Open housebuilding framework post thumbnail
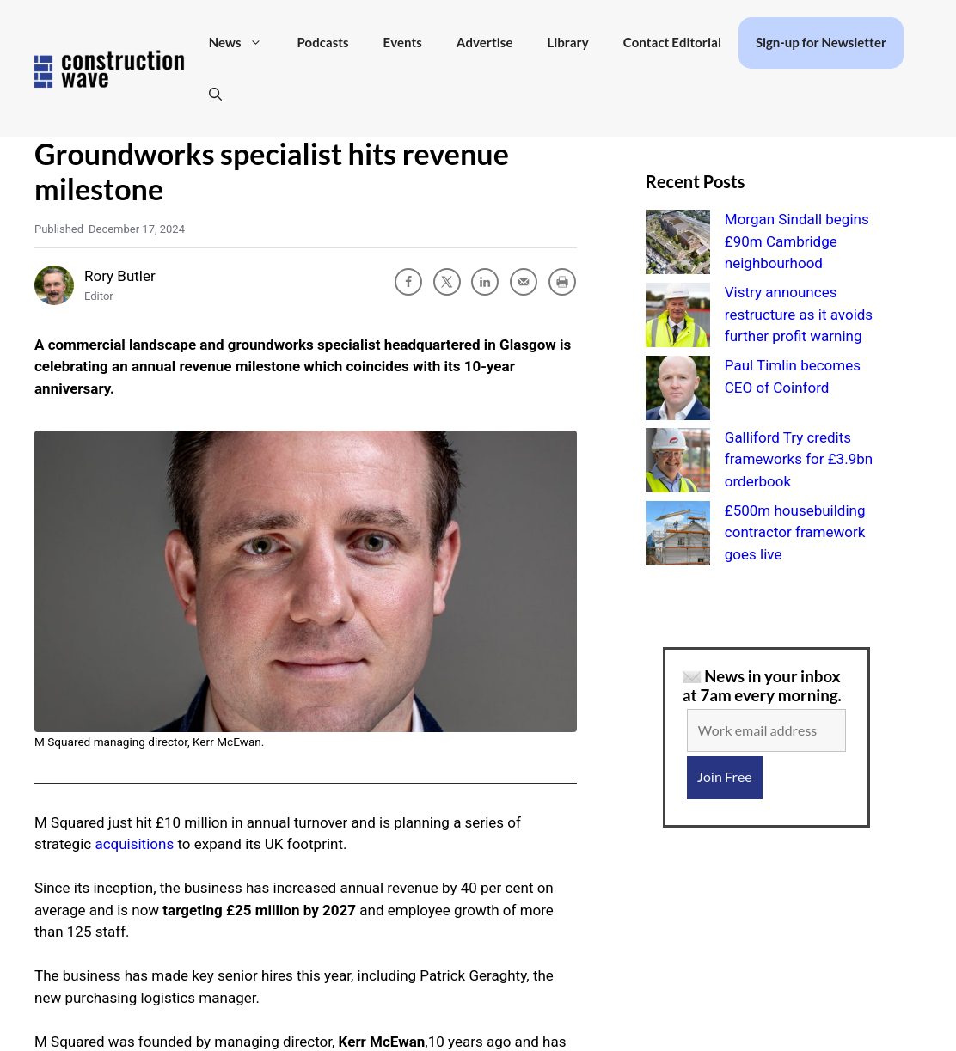Viewport: 956px width, 1051px height. tap(677, 533)
